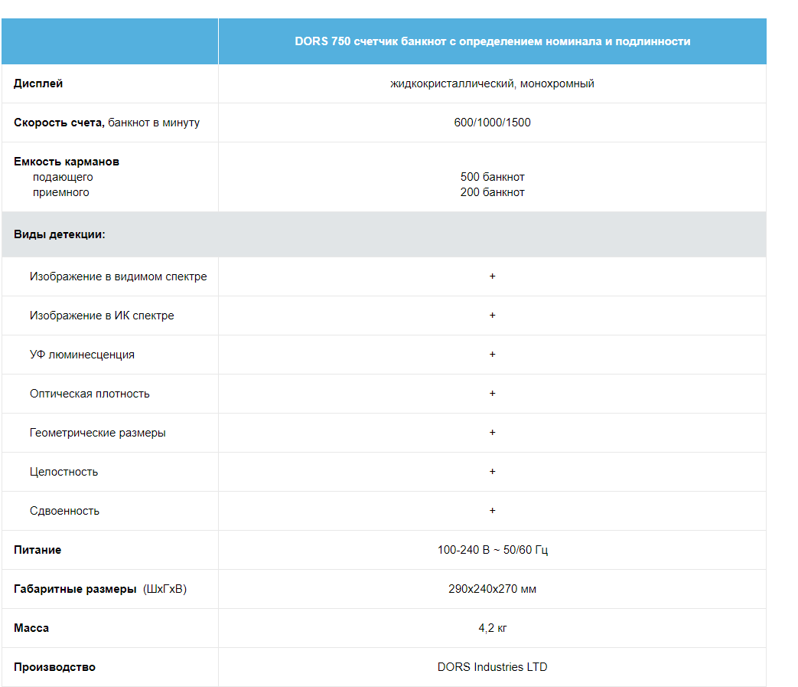Select the '200 банкнот' value
Image resolution: width=798 pixels, height=687 pixels.
pyautogui.click(x=492, y=192)
